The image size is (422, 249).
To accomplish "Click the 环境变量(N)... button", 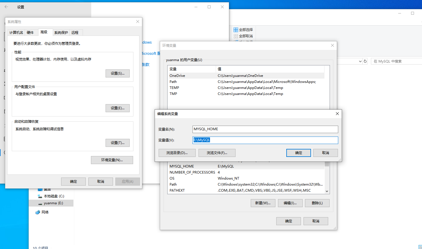I will (112, 160).
